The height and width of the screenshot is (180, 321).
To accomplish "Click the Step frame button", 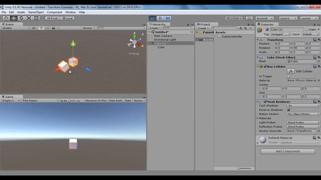I will click(168, 18).
